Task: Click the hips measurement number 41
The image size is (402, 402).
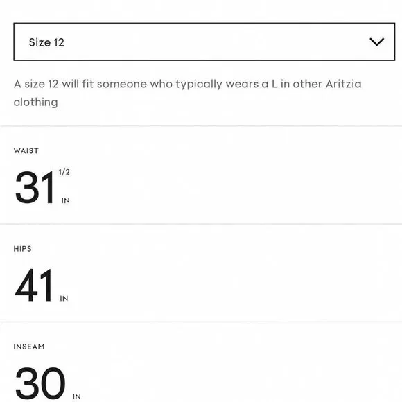Action: [x=33, y=285]
